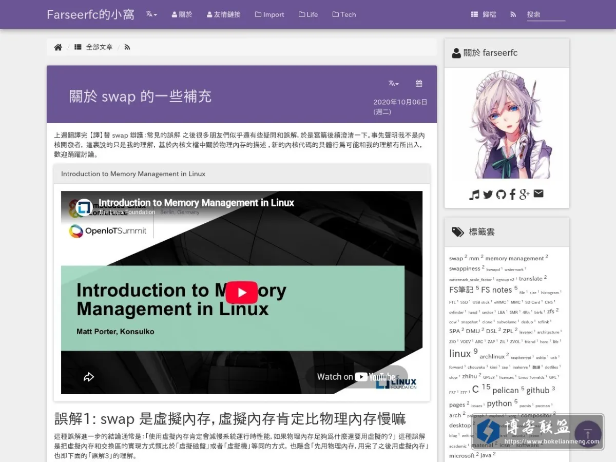Open the Linux Foundation channel avatar
Viewport: 616px width, 462px height.
[84, 207]
